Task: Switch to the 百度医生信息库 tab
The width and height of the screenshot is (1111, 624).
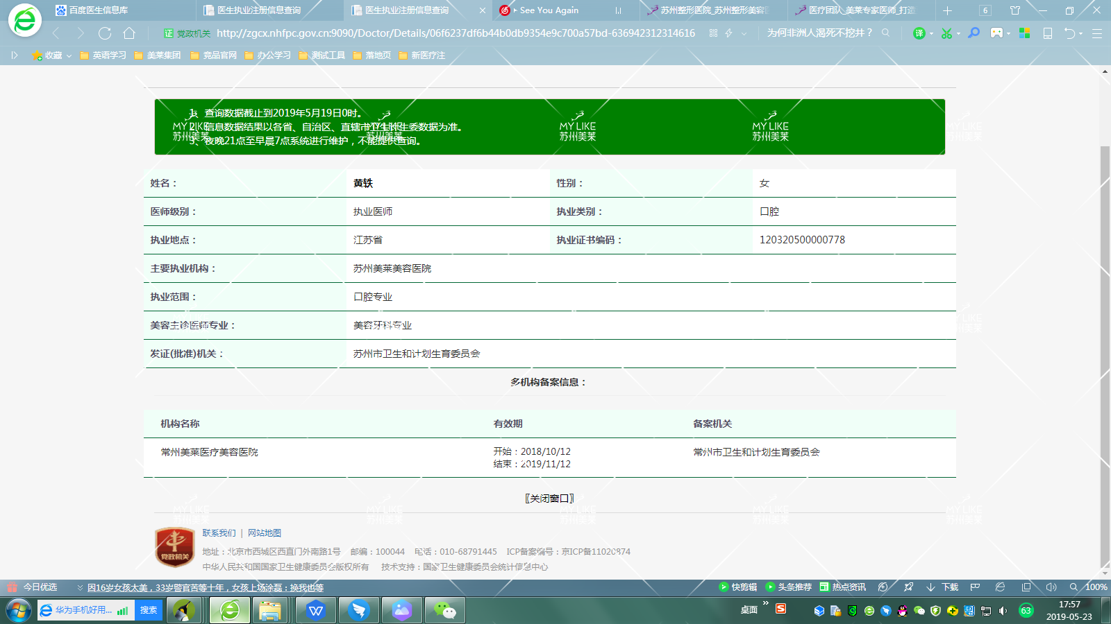Action: [97, 10]
